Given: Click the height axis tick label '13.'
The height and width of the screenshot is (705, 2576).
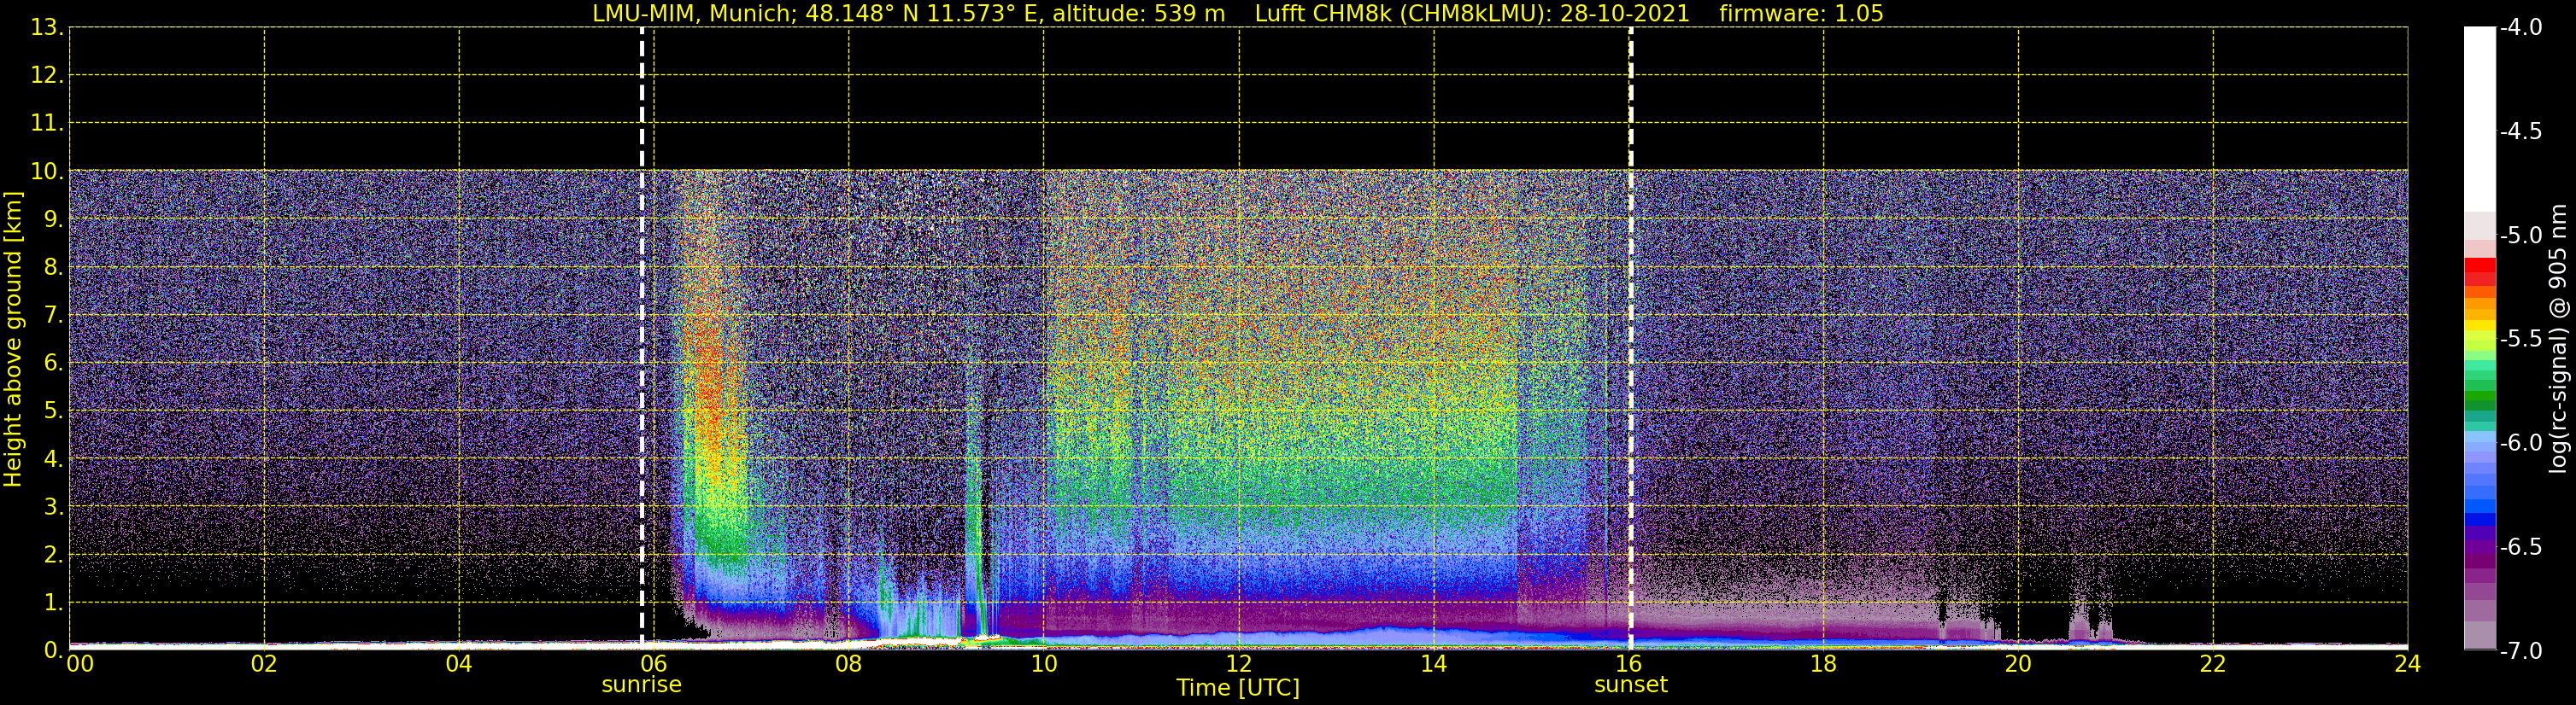Looking at the screenshot, I should coord(47,27).
